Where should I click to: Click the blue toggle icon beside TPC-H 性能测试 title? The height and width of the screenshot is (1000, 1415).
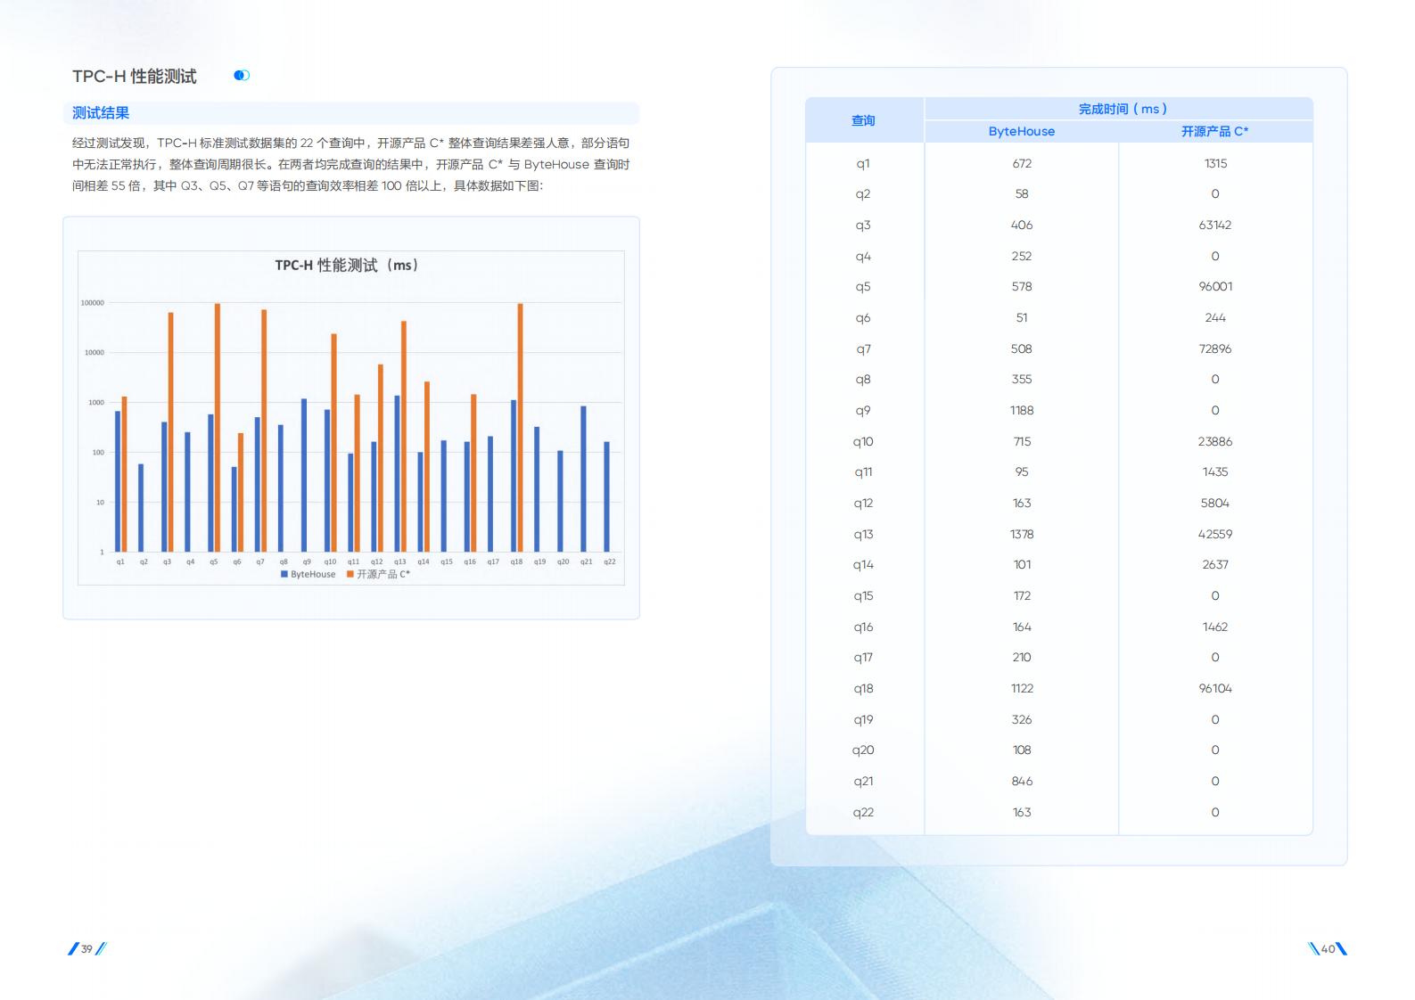coord(242,76)
